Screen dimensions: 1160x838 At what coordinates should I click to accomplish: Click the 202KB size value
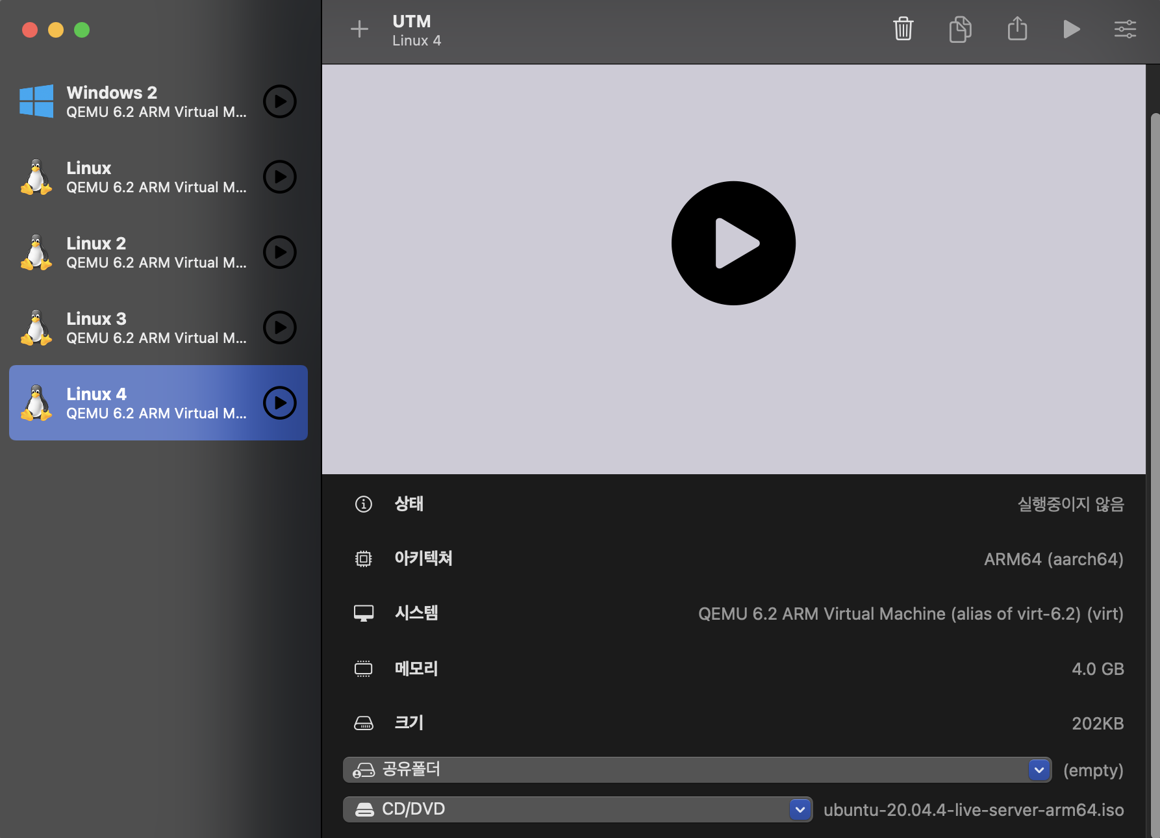point(1098,724)
